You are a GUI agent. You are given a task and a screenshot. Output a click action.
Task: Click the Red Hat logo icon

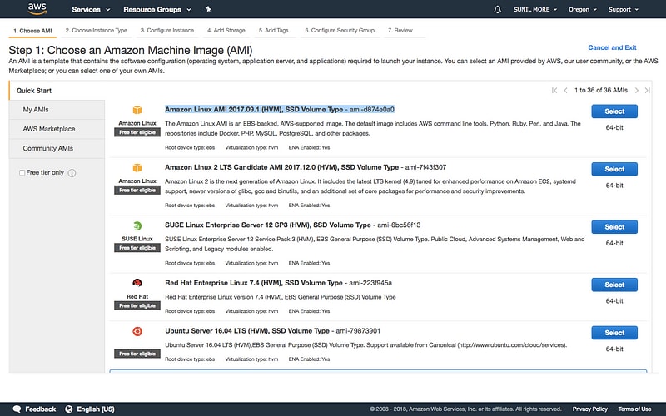point(137,283)
